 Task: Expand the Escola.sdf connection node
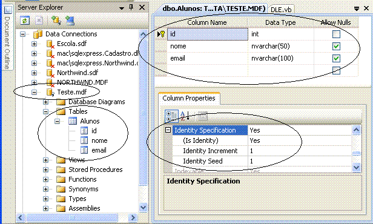[x=35, y=44]
